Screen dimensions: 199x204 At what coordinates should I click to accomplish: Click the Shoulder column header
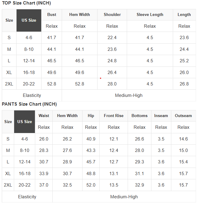pyautogui.click(x=112, y=14)
